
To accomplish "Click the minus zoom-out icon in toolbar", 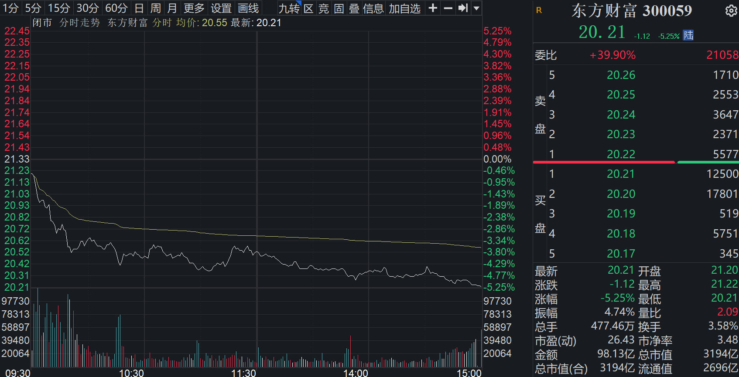I will [x=448, y=8].
